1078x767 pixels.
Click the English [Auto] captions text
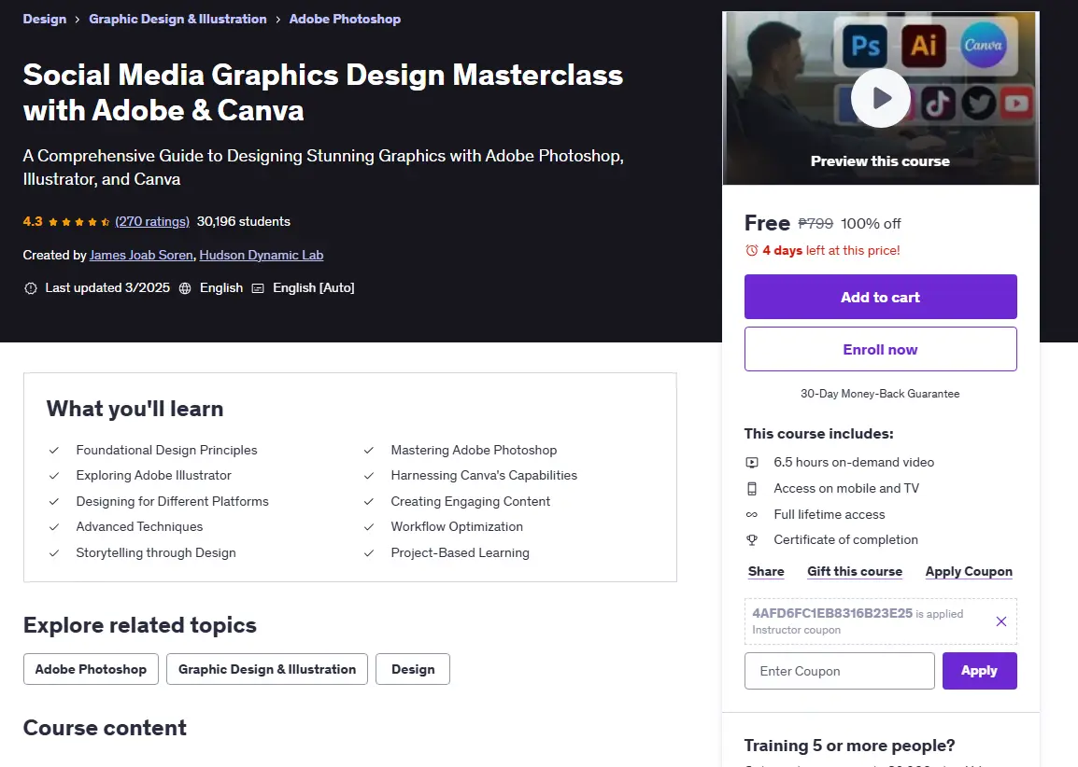pos(314,288)
